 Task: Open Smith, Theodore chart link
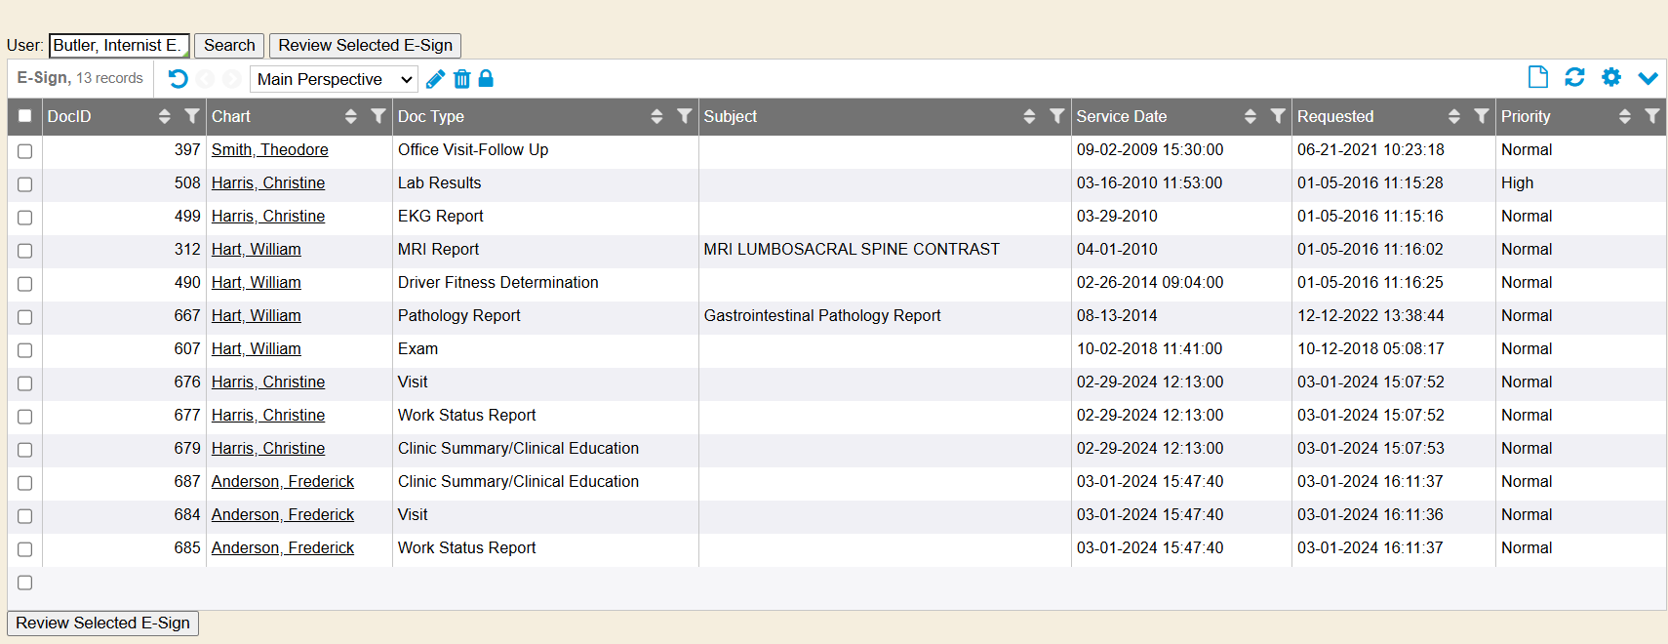[269, 149]
